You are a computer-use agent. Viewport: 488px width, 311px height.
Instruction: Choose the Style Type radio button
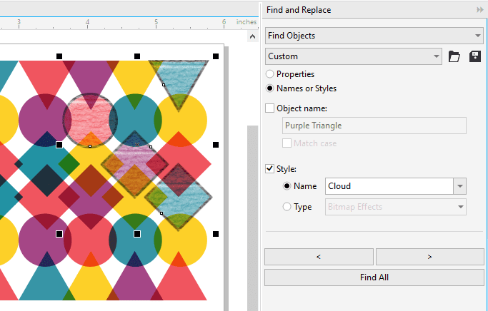(288, 207)
